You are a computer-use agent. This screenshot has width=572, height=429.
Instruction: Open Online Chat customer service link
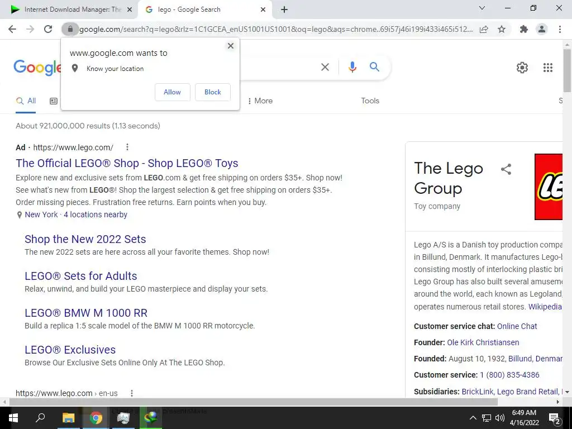click(517, 326)
